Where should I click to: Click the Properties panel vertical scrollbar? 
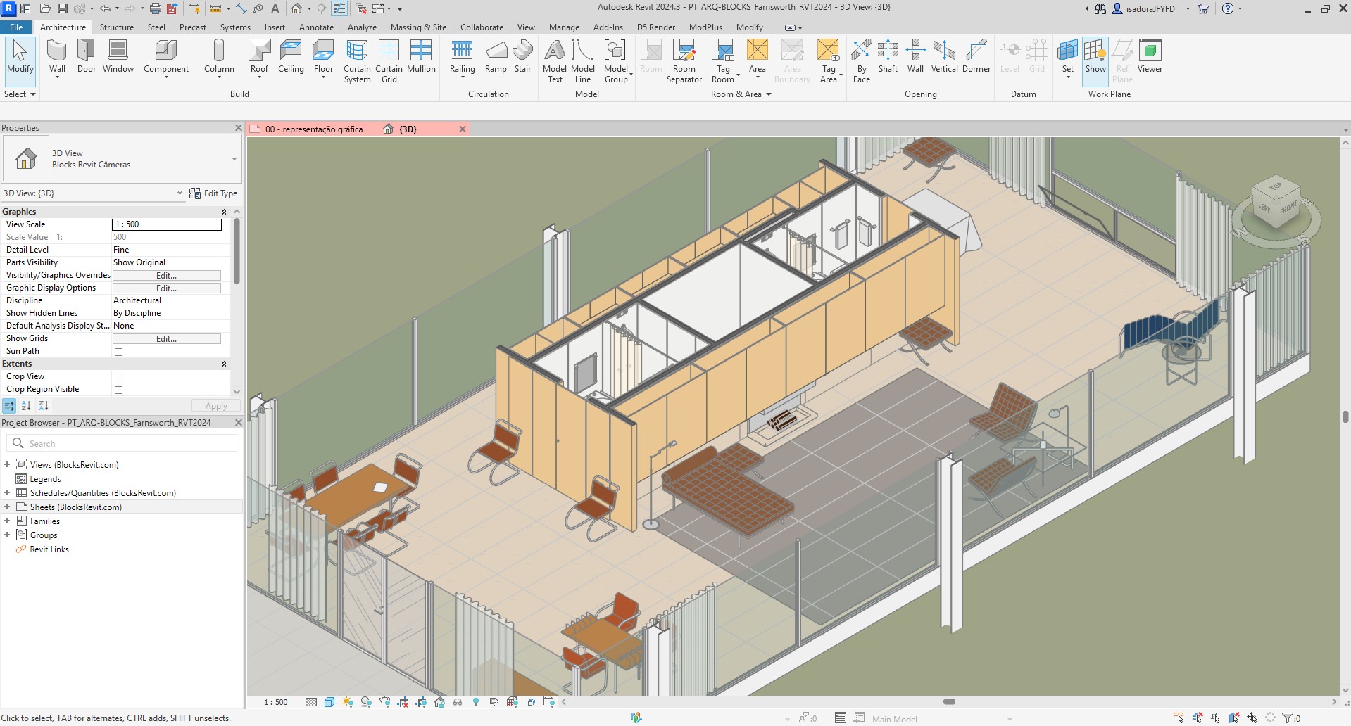237,252
